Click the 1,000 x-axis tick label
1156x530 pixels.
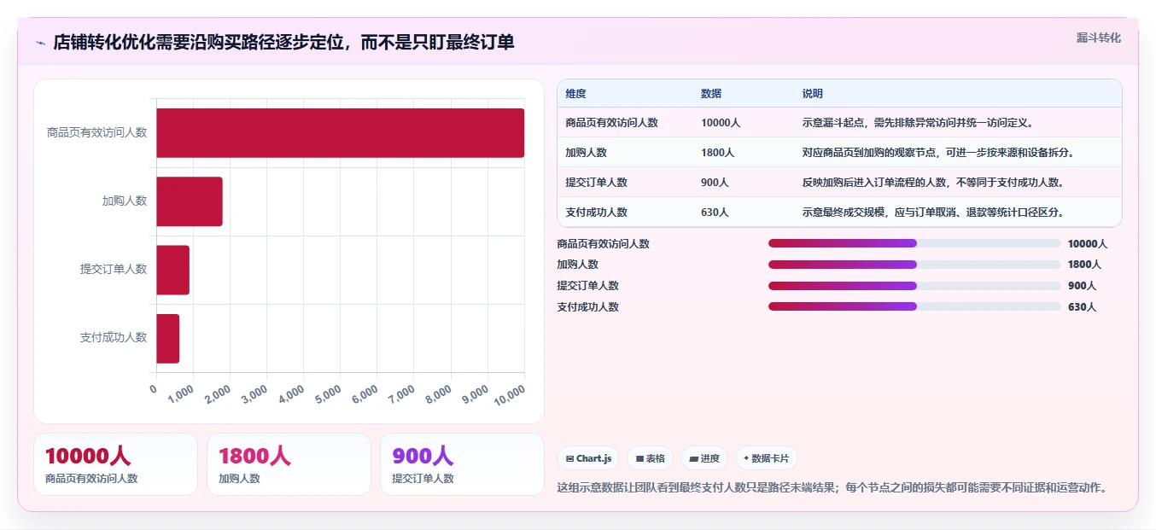182,393
